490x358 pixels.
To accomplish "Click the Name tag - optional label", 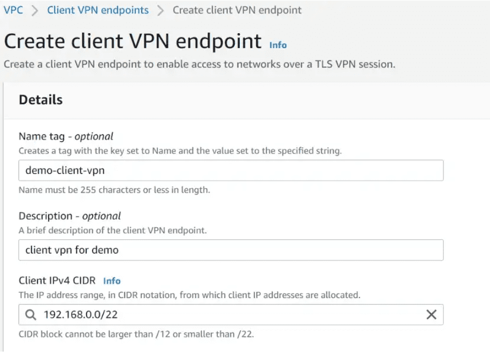I will point(66,136).
